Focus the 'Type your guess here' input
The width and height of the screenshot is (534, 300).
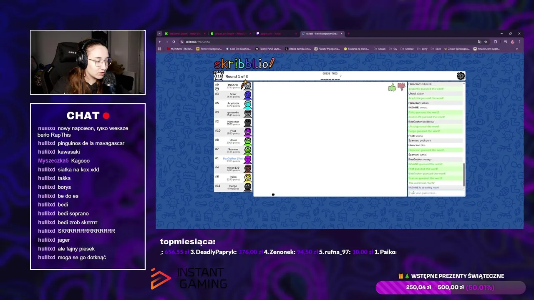click(x=436, y=193)
